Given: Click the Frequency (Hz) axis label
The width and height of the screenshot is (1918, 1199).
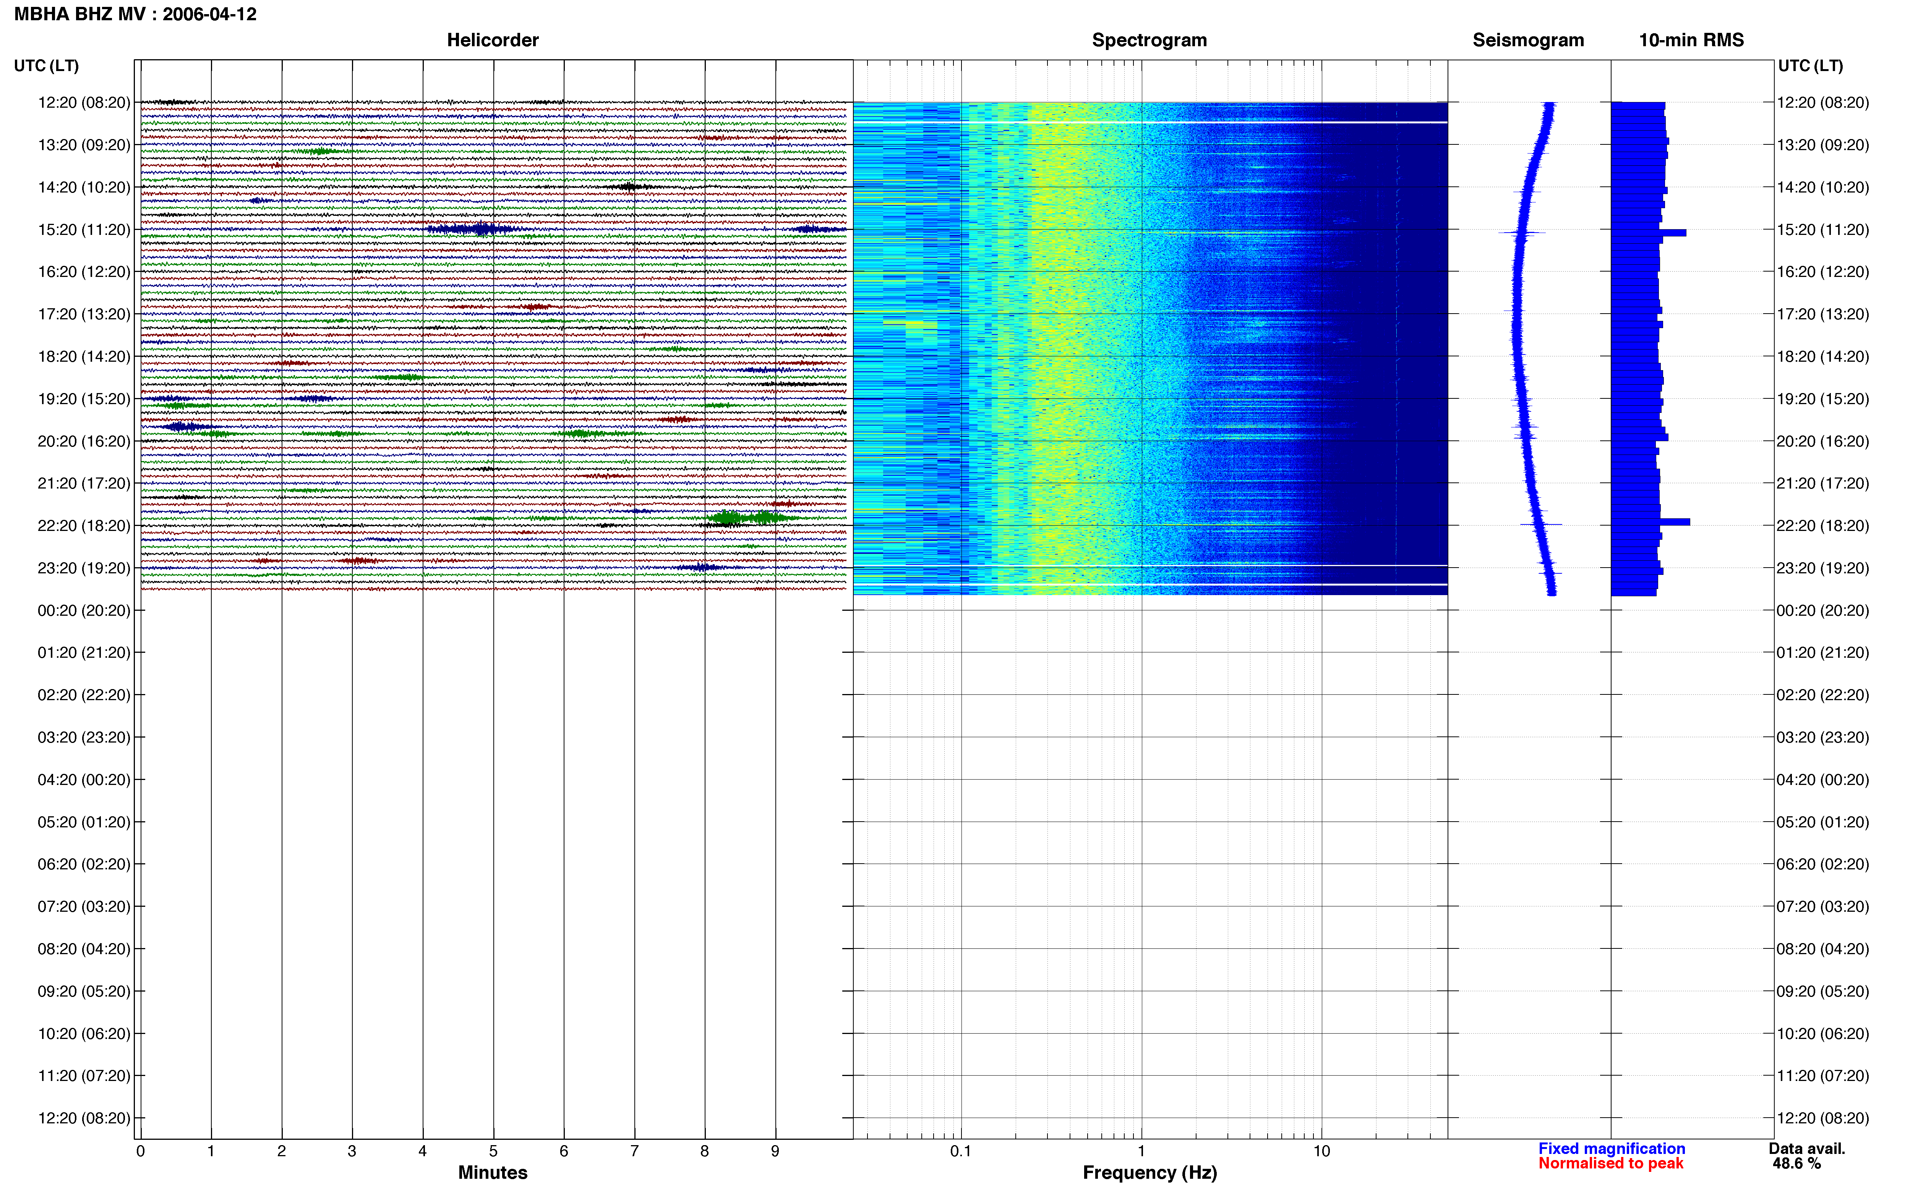Looking at the screenshot, I should click(x=1150, y=1173).
